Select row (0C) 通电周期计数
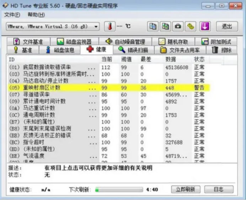This screenshot has width=246, height=200. 108,115
